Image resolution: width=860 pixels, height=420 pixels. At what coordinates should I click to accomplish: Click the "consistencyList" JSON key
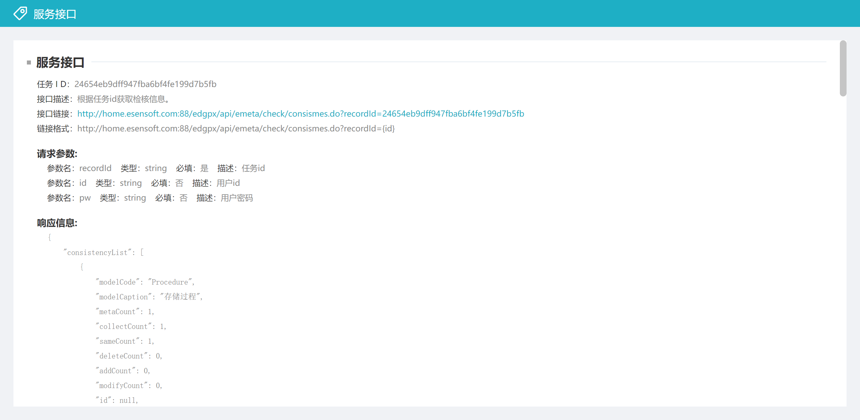click(x=97, y=252)
